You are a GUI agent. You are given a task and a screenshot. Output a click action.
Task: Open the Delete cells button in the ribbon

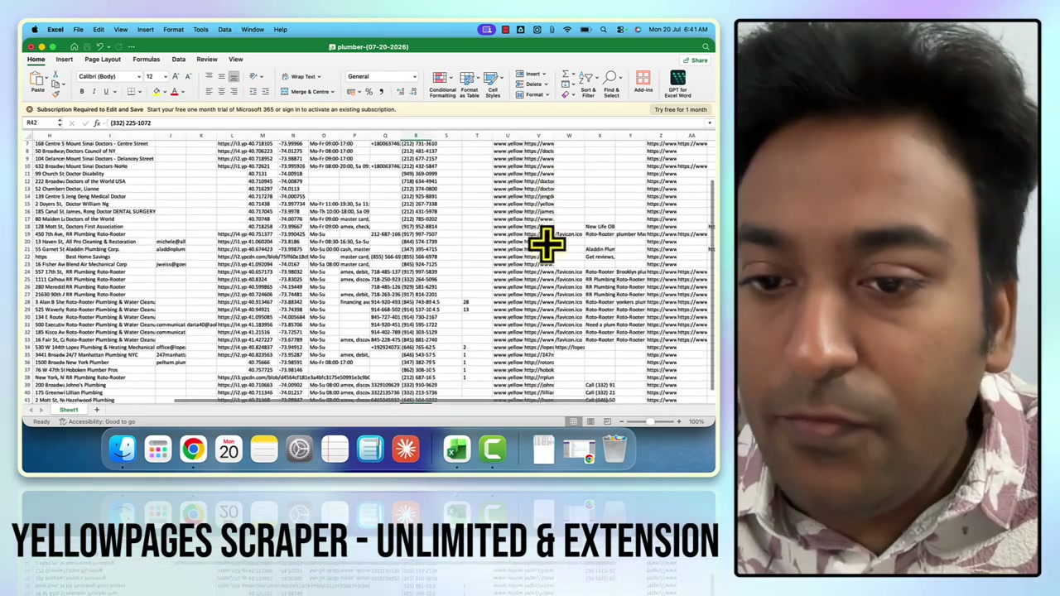(533, 84)
